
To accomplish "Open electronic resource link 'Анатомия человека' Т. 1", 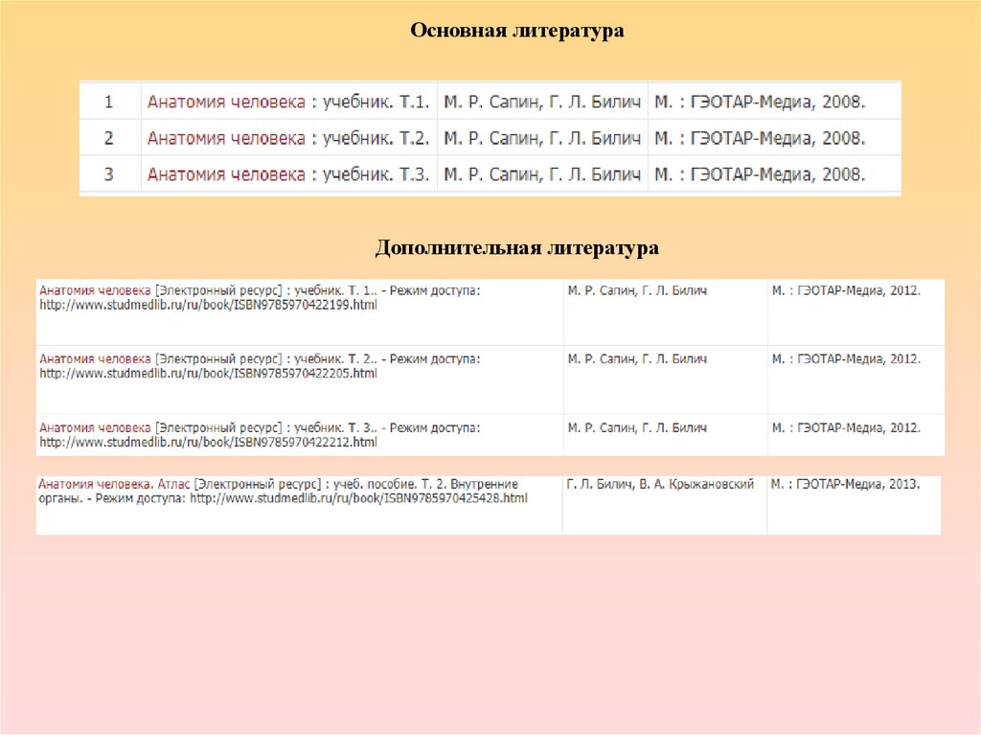I will pos(95,290).
